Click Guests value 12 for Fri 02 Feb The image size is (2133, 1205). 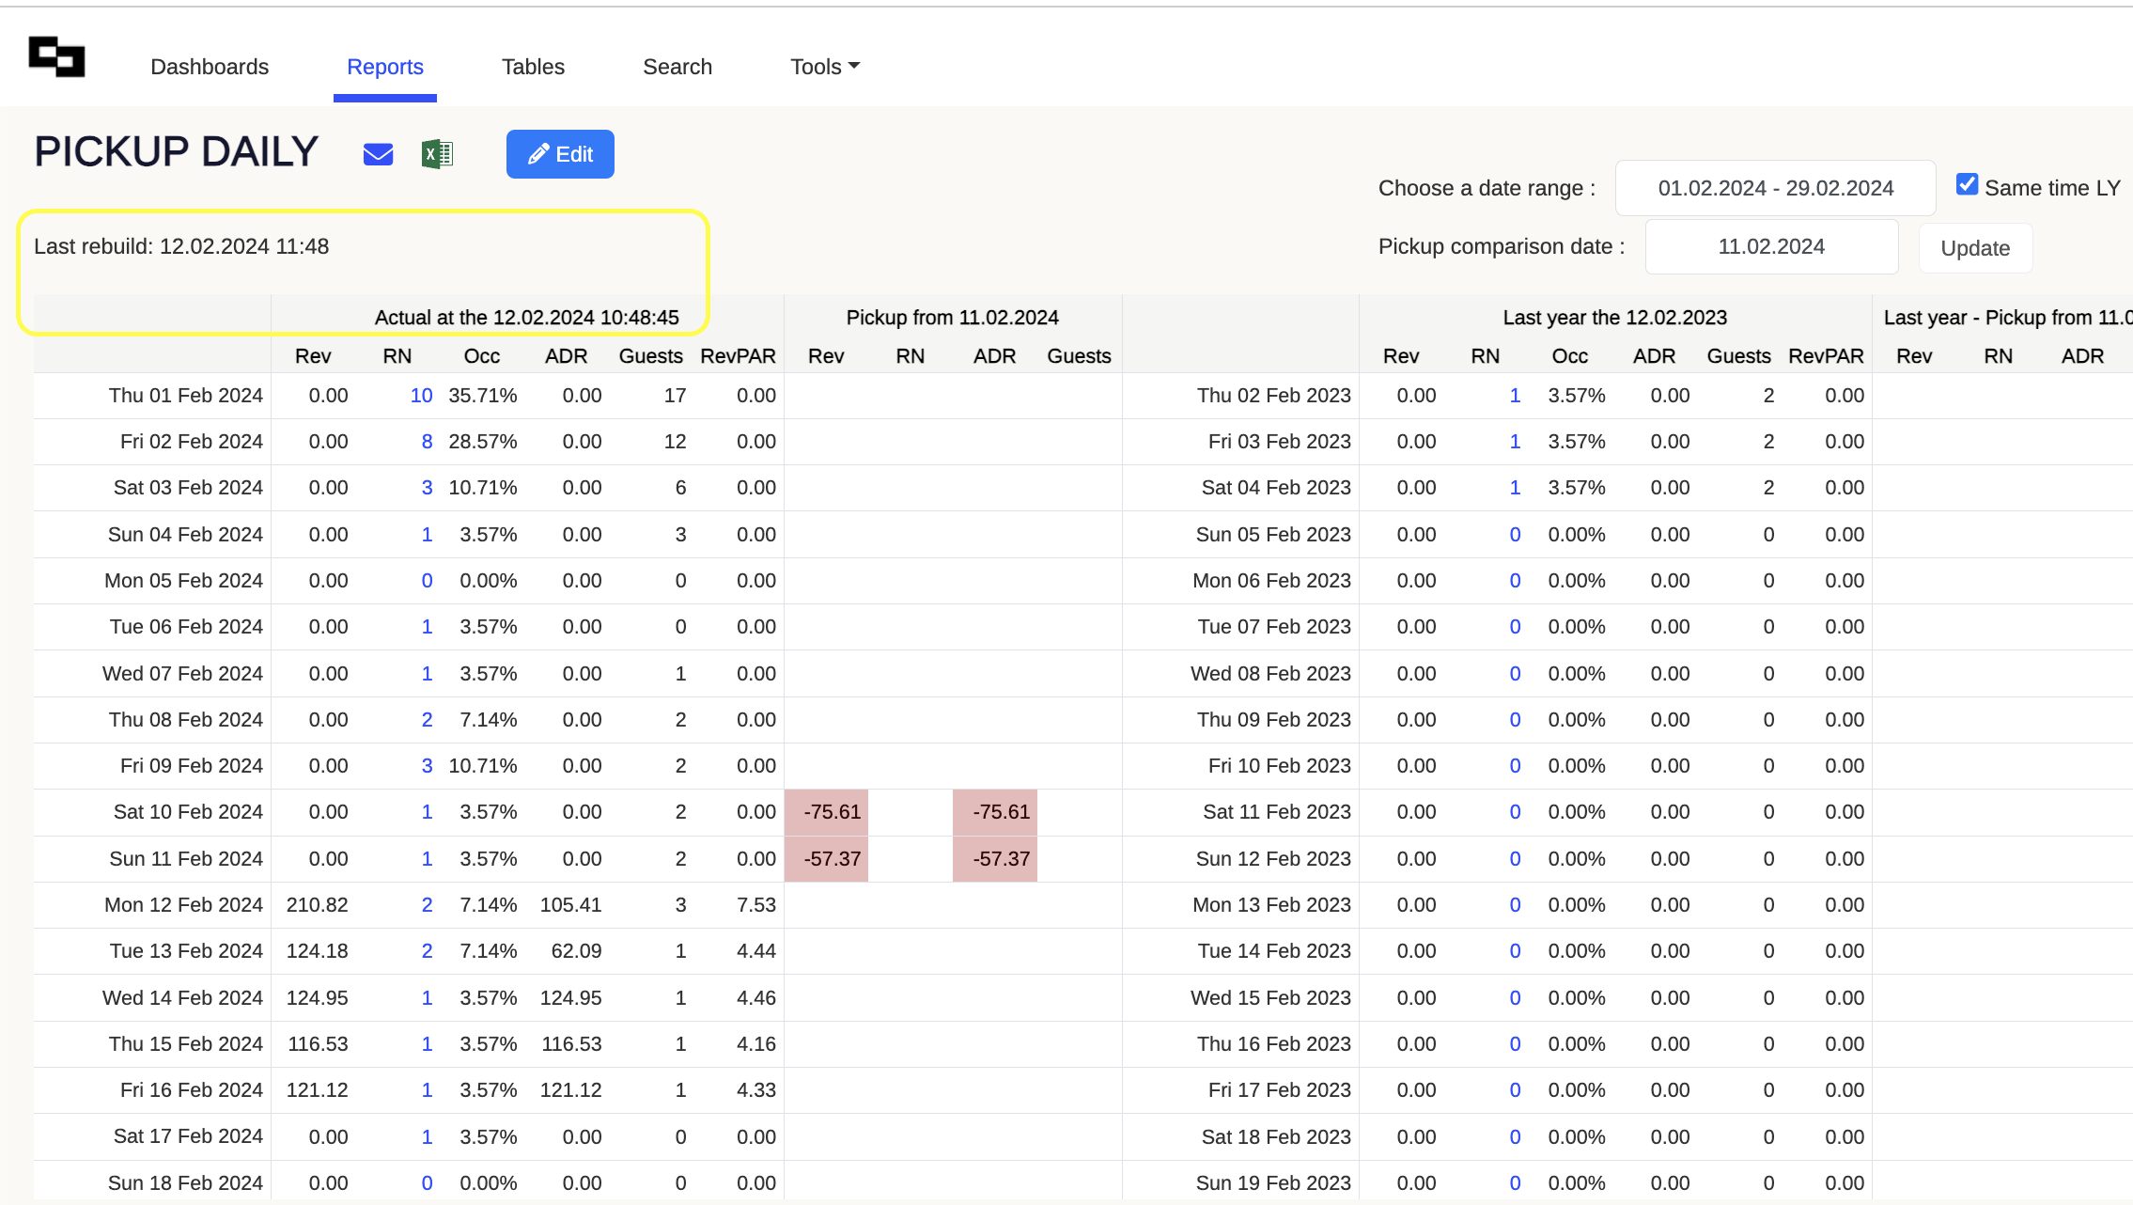tap(675, 442)
